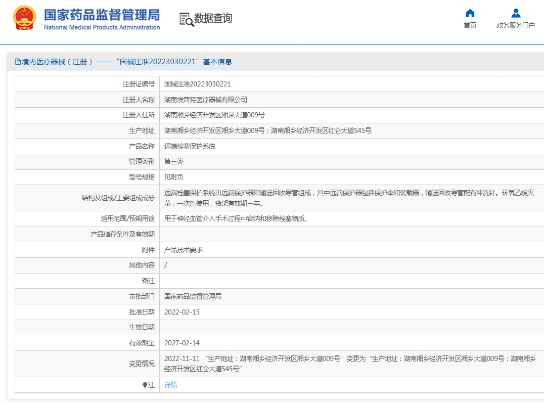Click the 国家药品监督管理局 site title in header
This screenshot has height=403, width=544.
102,15
